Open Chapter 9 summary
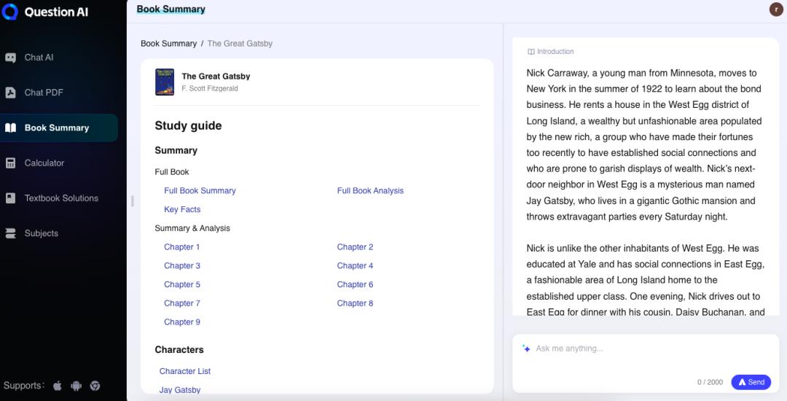 (x=182, y=322)
